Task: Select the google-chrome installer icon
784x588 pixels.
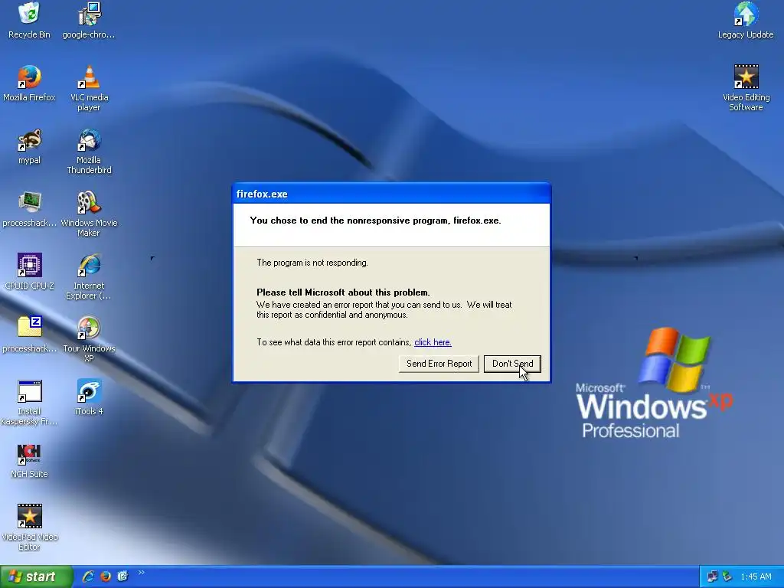Action: click(89, 21)
